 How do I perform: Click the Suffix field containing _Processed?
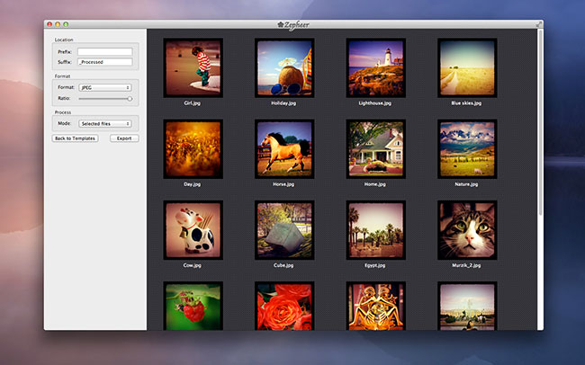(x=104, y=62)
